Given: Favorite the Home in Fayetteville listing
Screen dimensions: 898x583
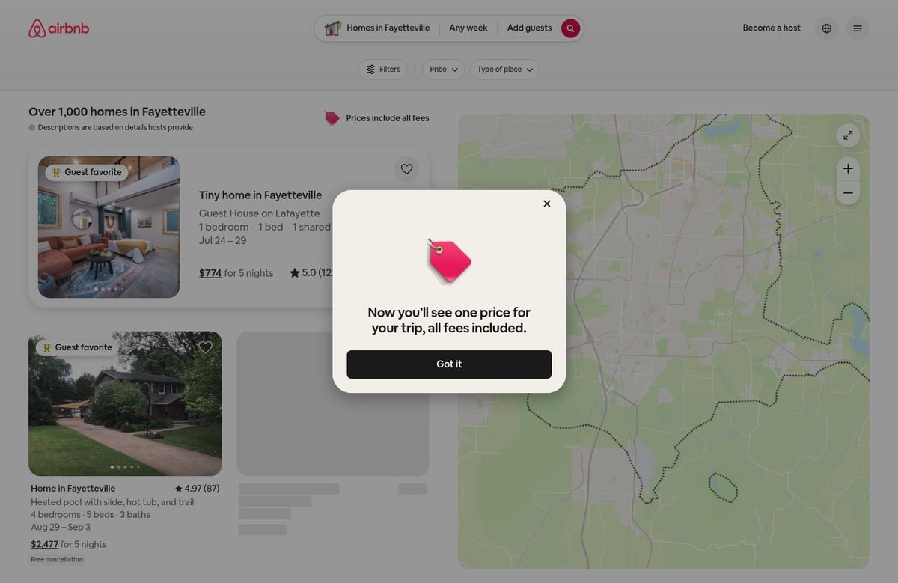Looking at the screenshot, I should click(x=205, y=347).
